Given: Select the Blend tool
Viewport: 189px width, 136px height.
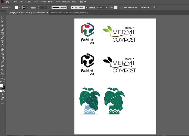Looking at the screenshot, I should 2,70.
